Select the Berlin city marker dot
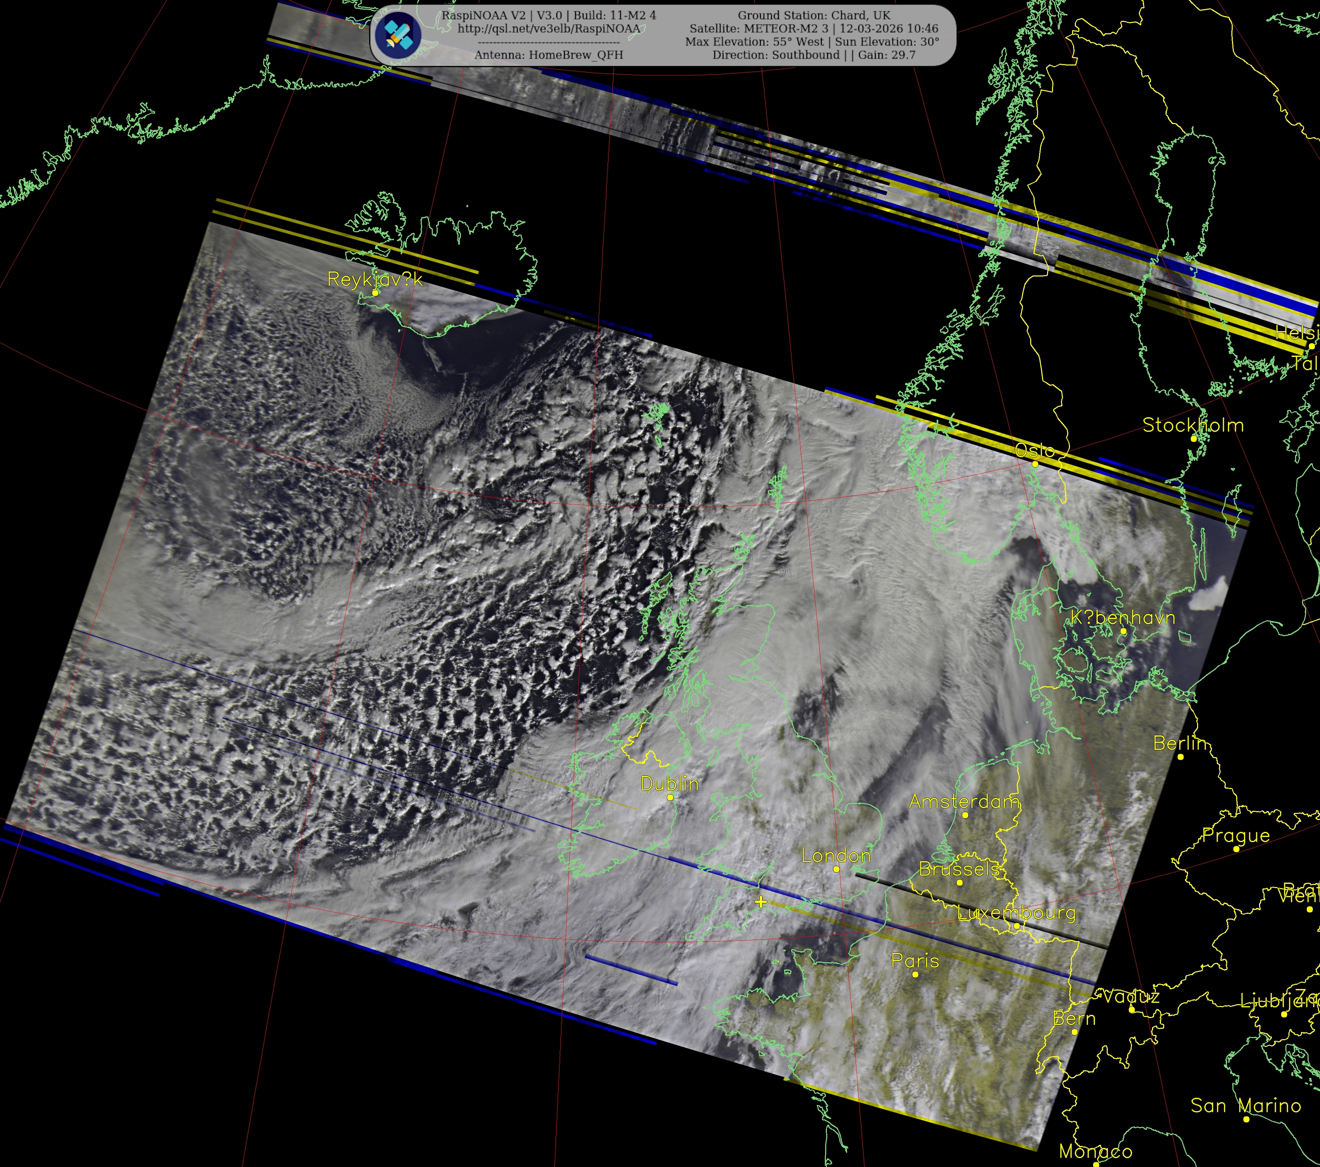This screenshot has height=1167, width=1320. pos(1180,757)
